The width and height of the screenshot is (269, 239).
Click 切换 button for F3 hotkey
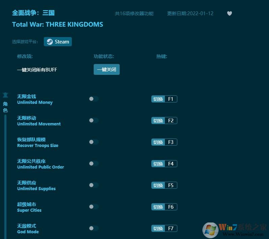pyautogui.click(x=158, y=142)
